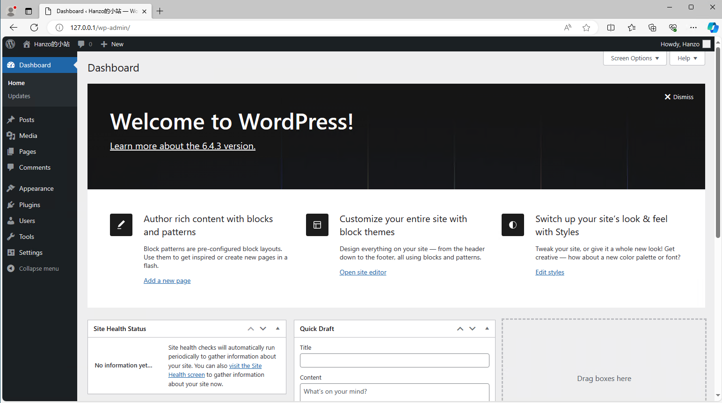This screenshot has width=722, height=403.
Task: Focus the What's on your mind content box
Action: pyautogui.click(x=394, y=392)
